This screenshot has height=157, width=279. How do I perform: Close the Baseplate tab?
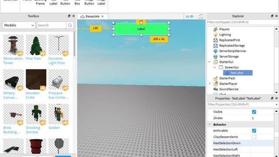(x=102, y=17)
